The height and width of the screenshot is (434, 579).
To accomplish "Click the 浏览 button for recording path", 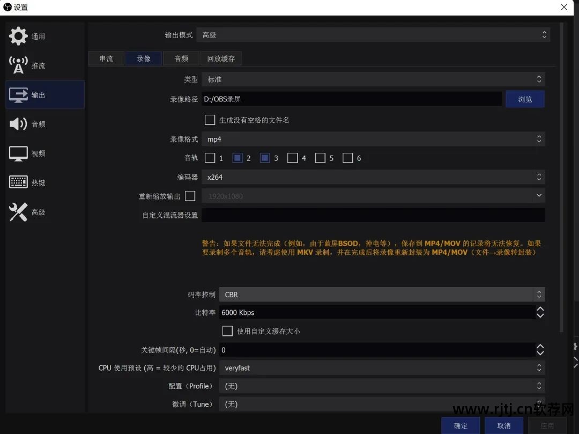I will pyautogui.click(x=525, y=99).
